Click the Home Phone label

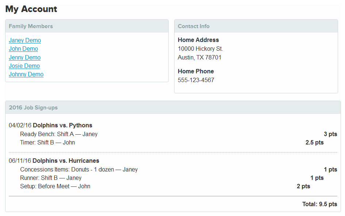(196, 71)
